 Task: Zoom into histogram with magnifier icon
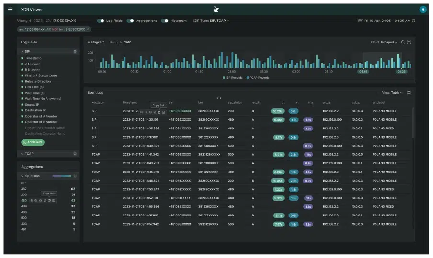403,42
